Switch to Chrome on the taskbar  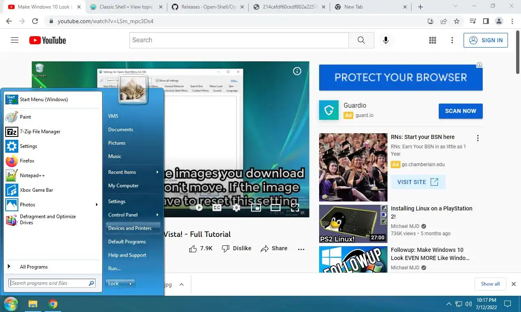[x=53, y=304]
